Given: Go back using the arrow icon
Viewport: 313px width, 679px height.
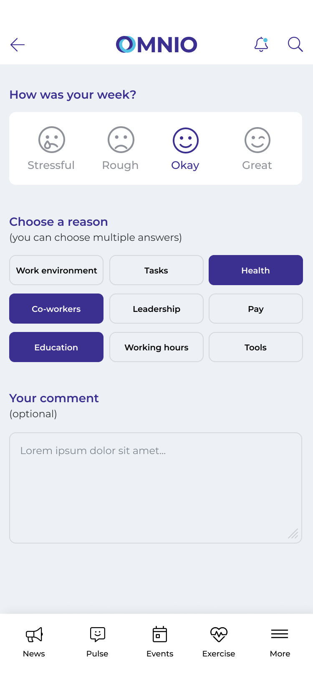Looking at the screenshot, I should pyautogui.click(x=18, y=45).
